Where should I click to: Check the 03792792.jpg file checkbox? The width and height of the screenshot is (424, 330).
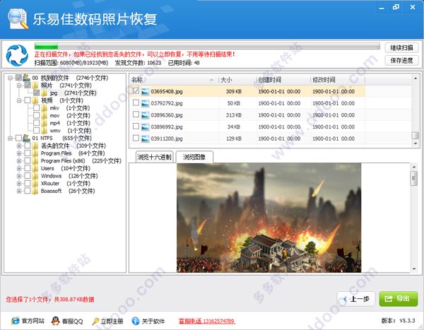click(136, 102)
